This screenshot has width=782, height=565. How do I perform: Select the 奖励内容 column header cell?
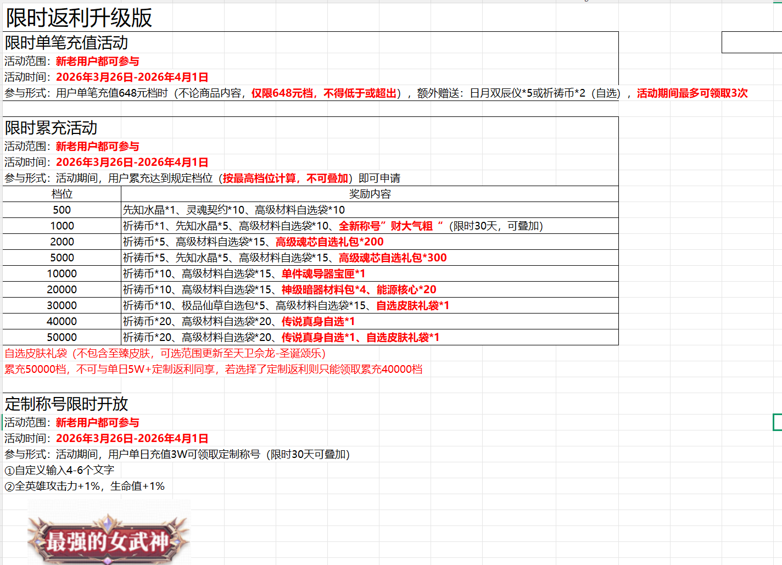370,194
